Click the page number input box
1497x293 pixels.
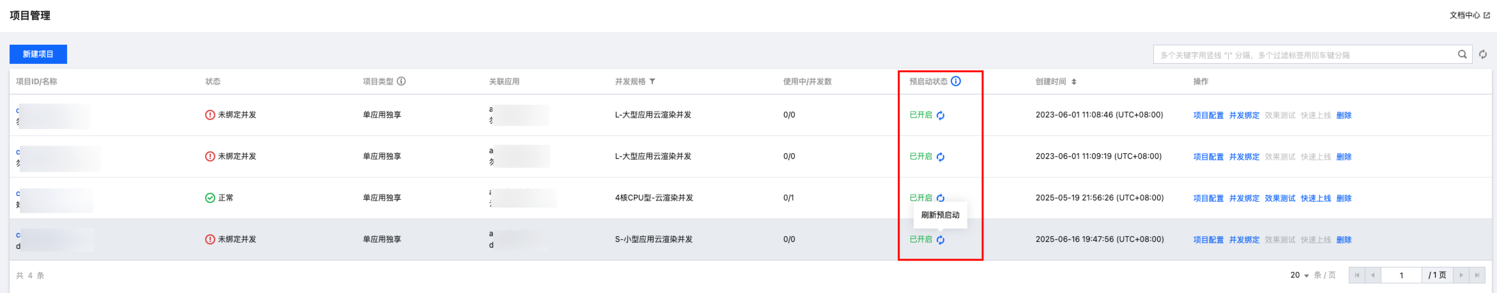click(1401, 275)
